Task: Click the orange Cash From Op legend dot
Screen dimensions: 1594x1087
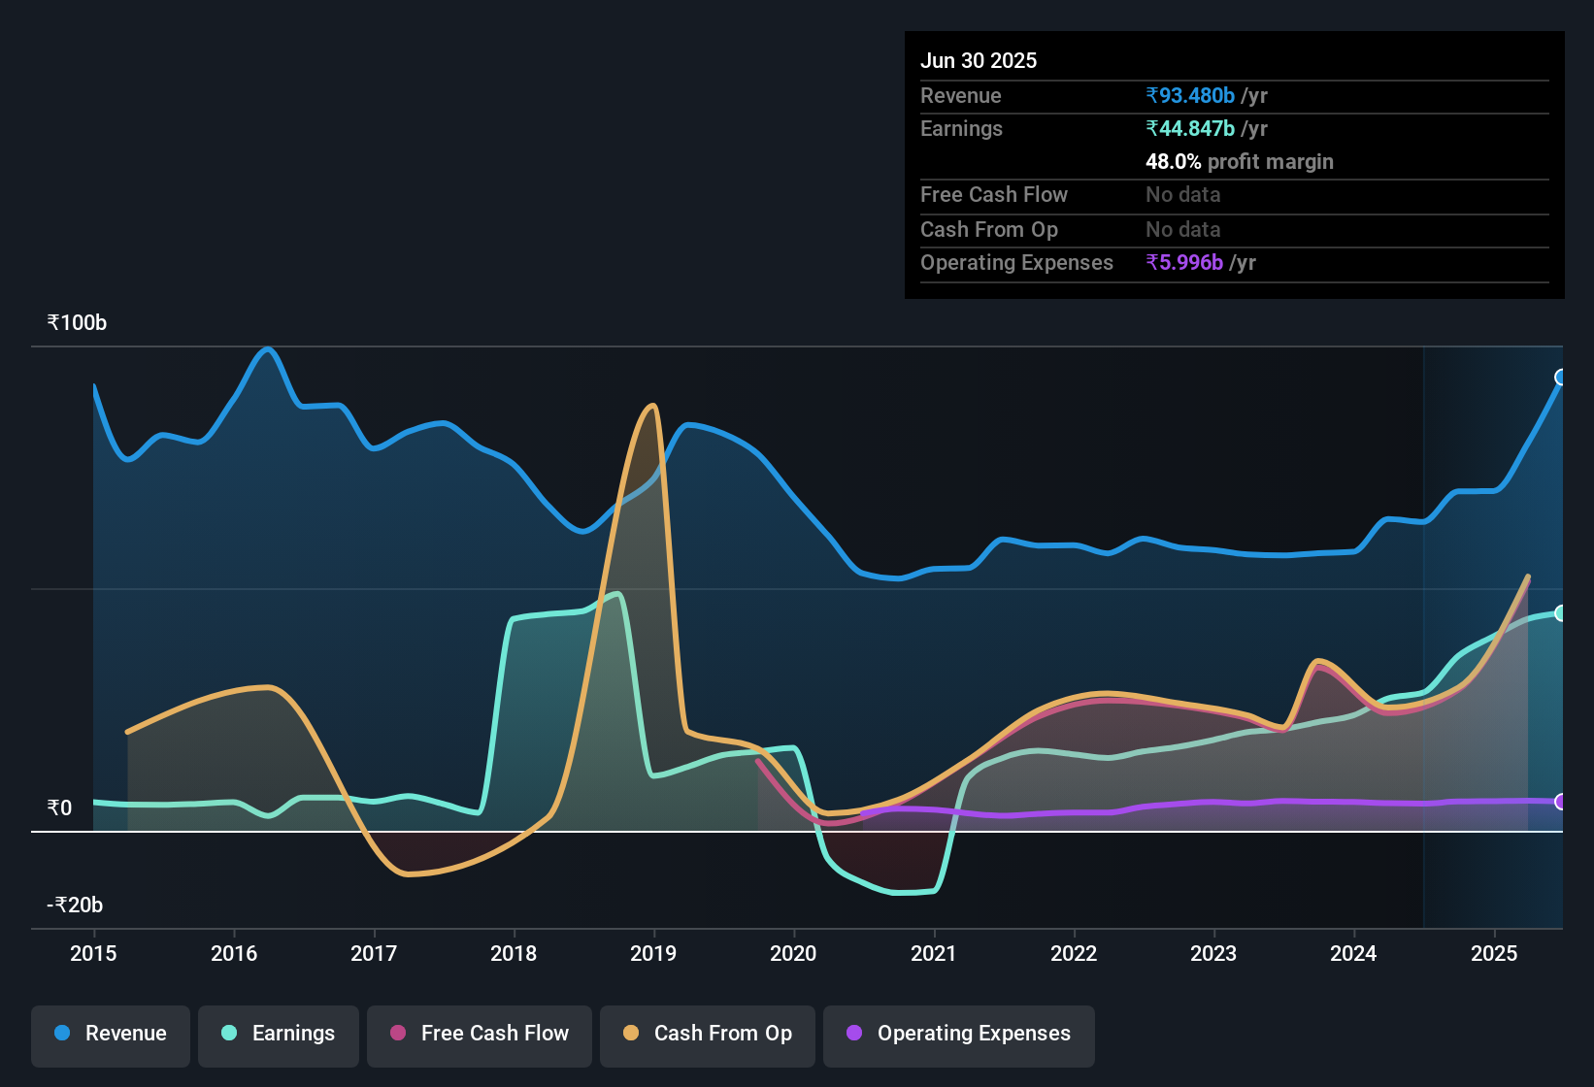Action: (631, 1034)
